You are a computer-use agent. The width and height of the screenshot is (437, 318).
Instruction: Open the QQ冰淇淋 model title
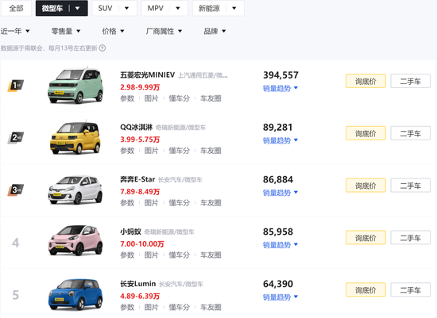[137, 127]
